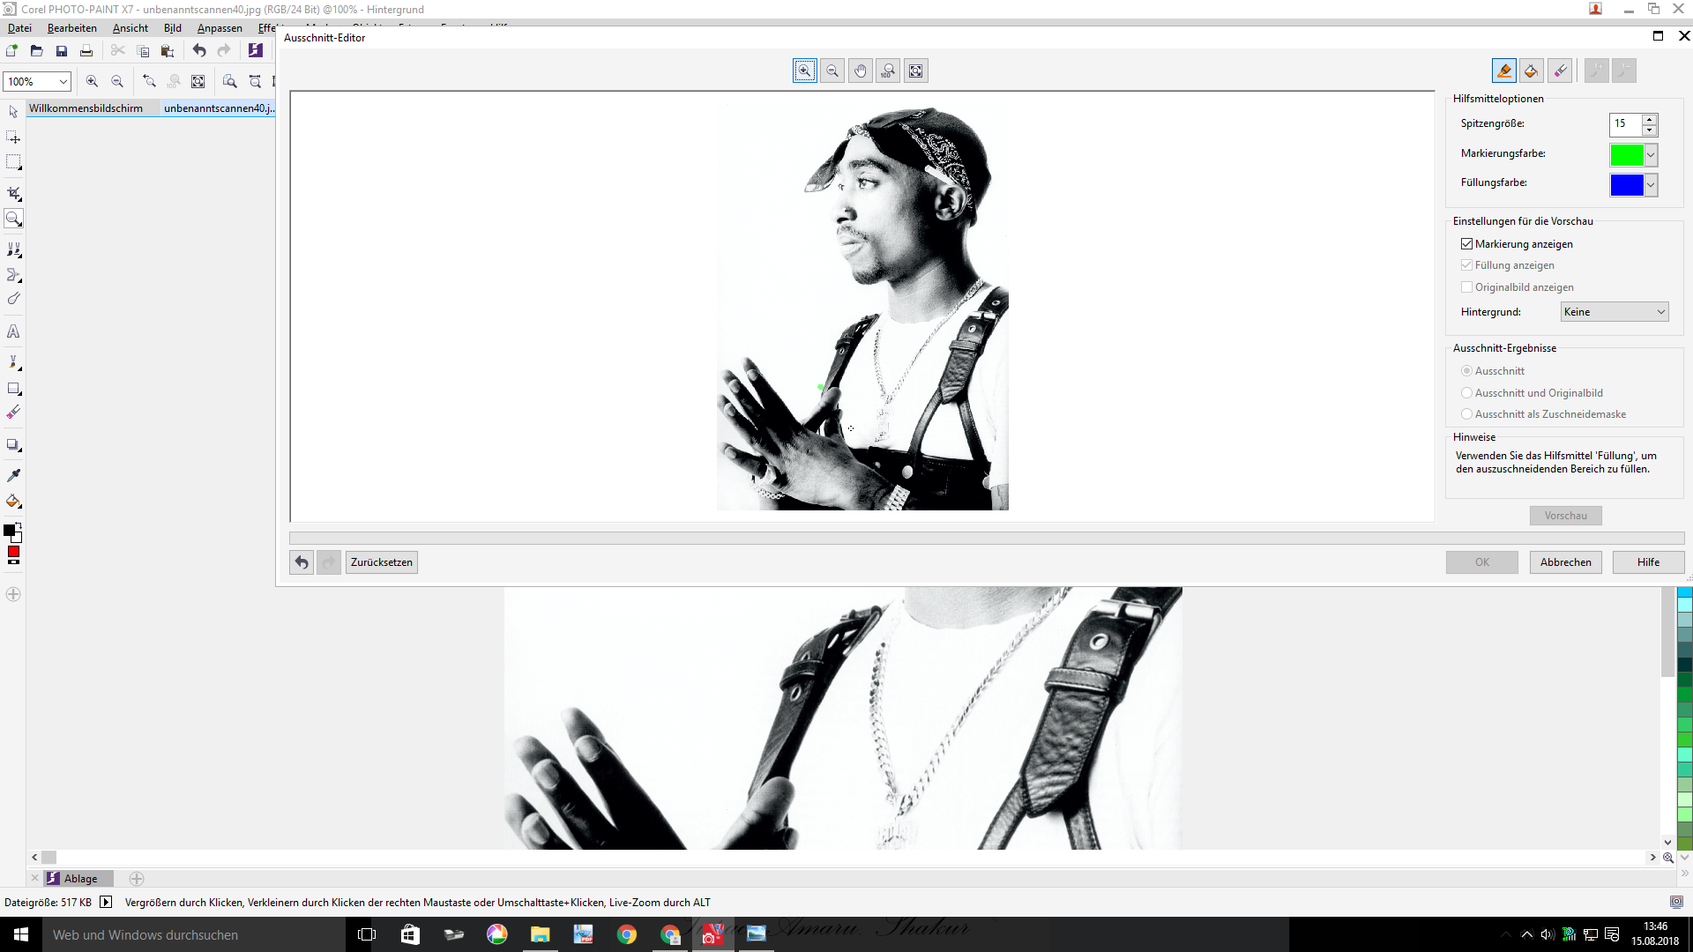This screenshot has width=1693, height=952.
Task: Click the Hilfe button
Action: (1649, 562)
